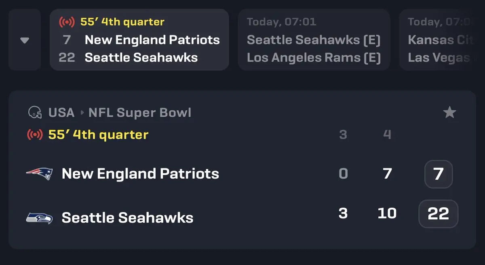The width and height of the screenshot is (485, 265).
Task: Click the breadcrumb arrow between USA and NFL
Action: click(x=82, y=113)
